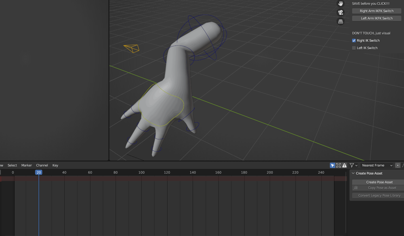Toggle the selected-only arrow filter button
Screen dimensions: 404x236
(x=332, y=165)
